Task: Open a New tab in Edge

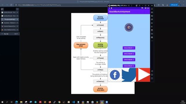Action: point(10,34)
